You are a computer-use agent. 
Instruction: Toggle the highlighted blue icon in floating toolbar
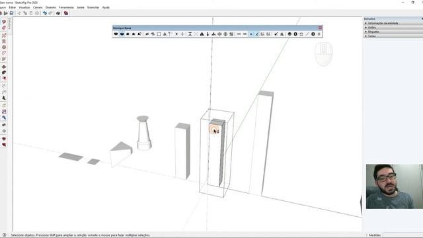tap(251, 34)
